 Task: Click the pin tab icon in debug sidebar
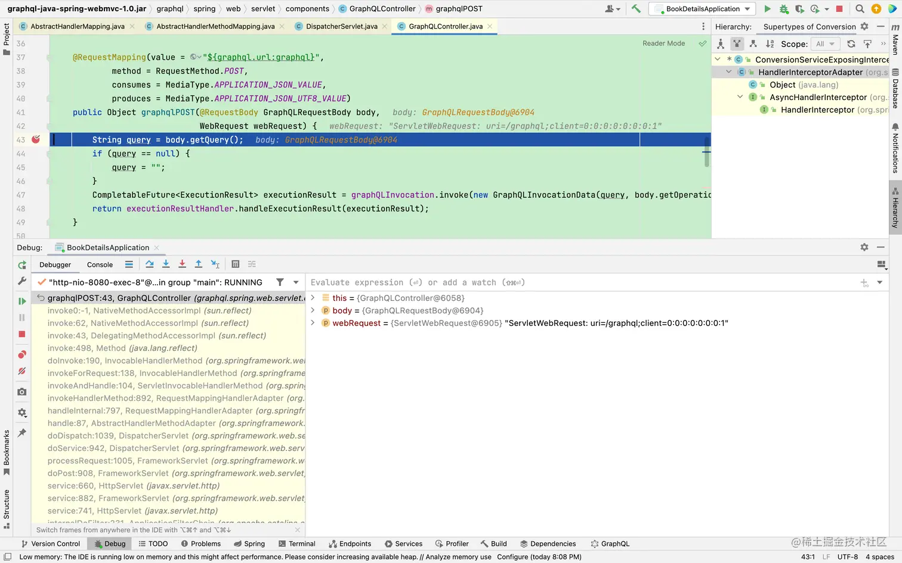coord(22,433)
